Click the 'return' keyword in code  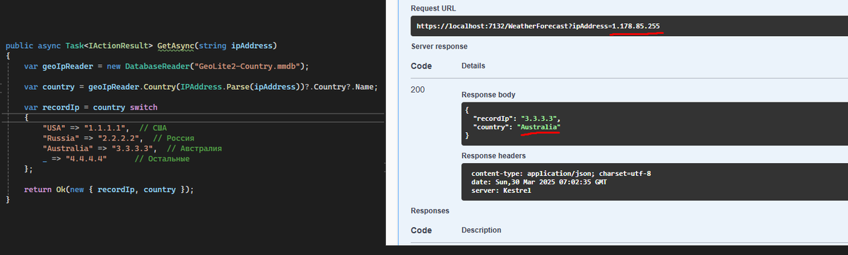click(x=37, y=190)
